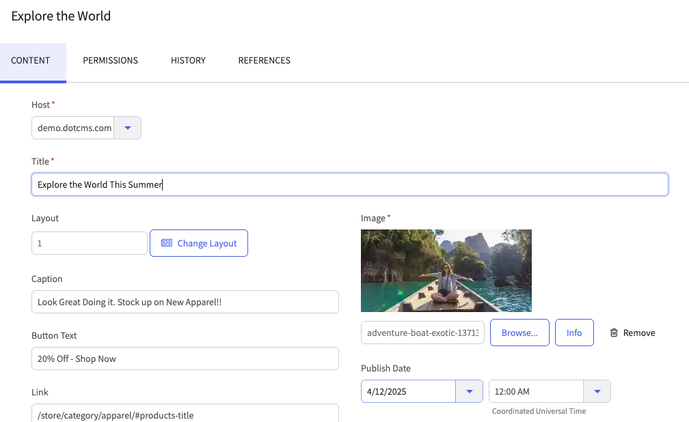
Task: Click the boat image thumbnail preview
Action: pos(446,270)
